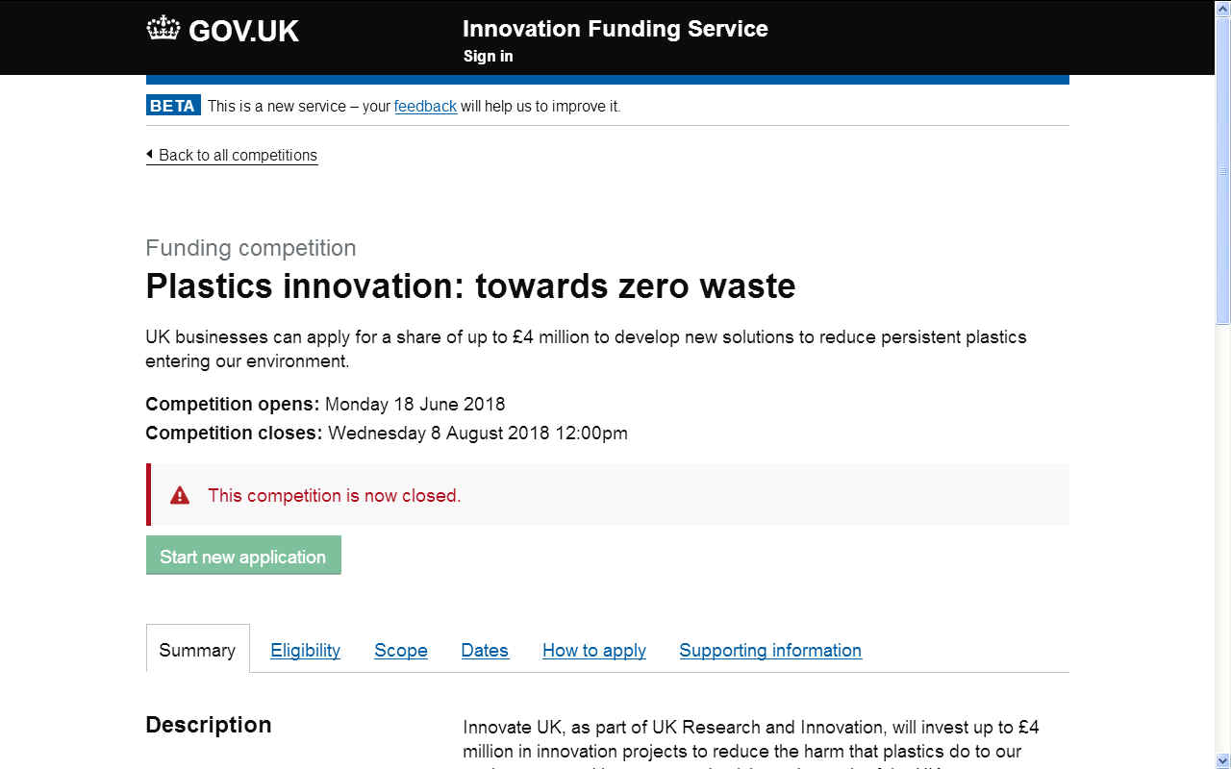Click the BETA phase tag badge

tap(173, 106)
